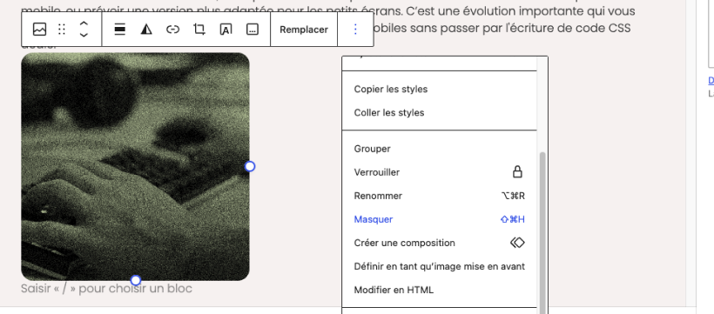
Task: Select Renommer menu entry
Action: (x=440, y=196)
